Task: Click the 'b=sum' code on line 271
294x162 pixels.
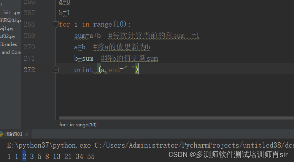Action: click(x=84, y=58)
